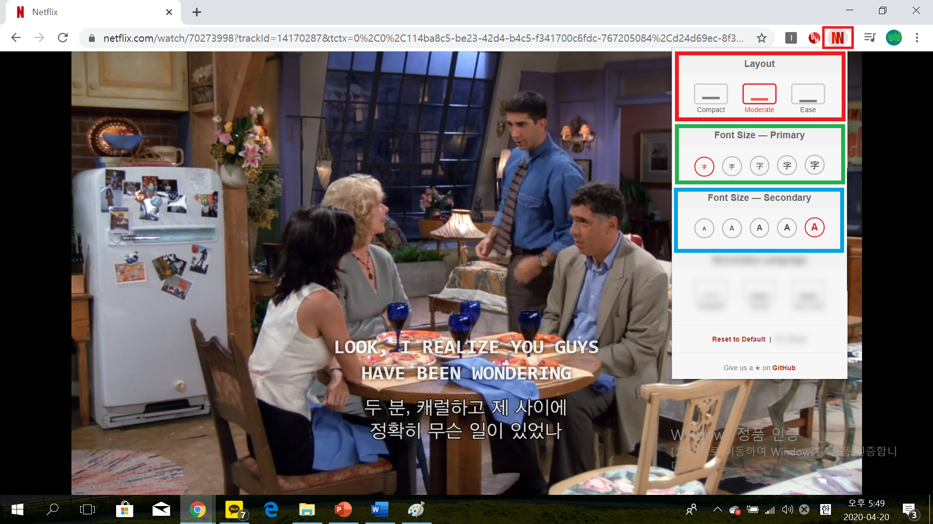Click Reset to Default link

[x=739, y=339]
